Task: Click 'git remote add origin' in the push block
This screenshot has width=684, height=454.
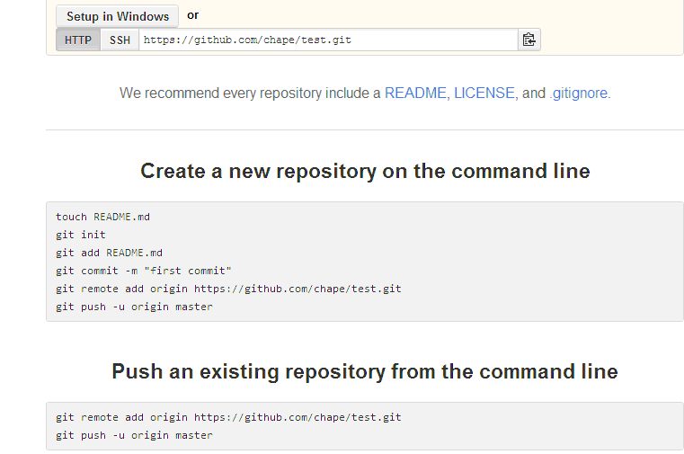Action: pyautogui.click(x=228, y=417)
